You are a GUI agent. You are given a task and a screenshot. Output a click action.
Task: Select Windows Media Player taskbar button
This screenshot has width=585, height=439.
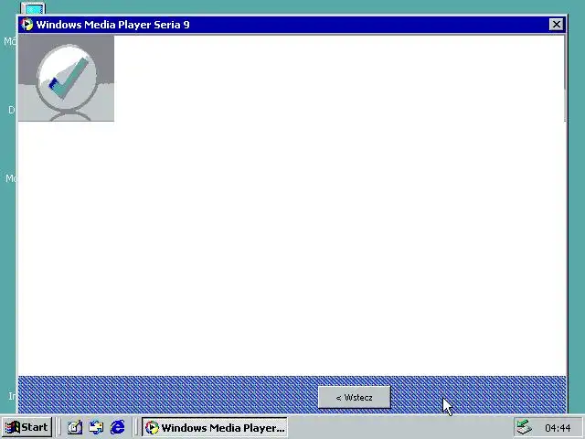pos(215,427)
